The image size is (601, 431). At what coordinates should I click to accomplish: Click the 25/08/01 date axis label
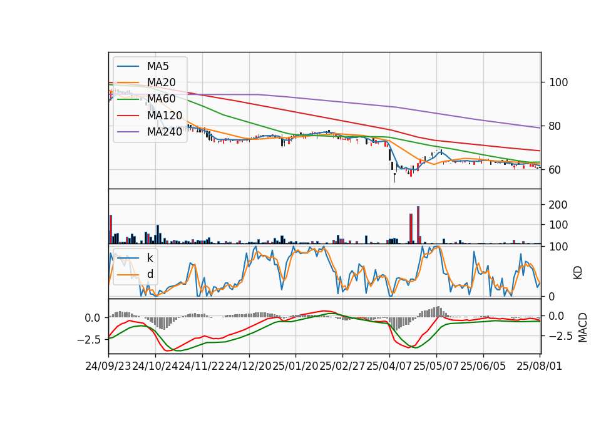[539, 366]
